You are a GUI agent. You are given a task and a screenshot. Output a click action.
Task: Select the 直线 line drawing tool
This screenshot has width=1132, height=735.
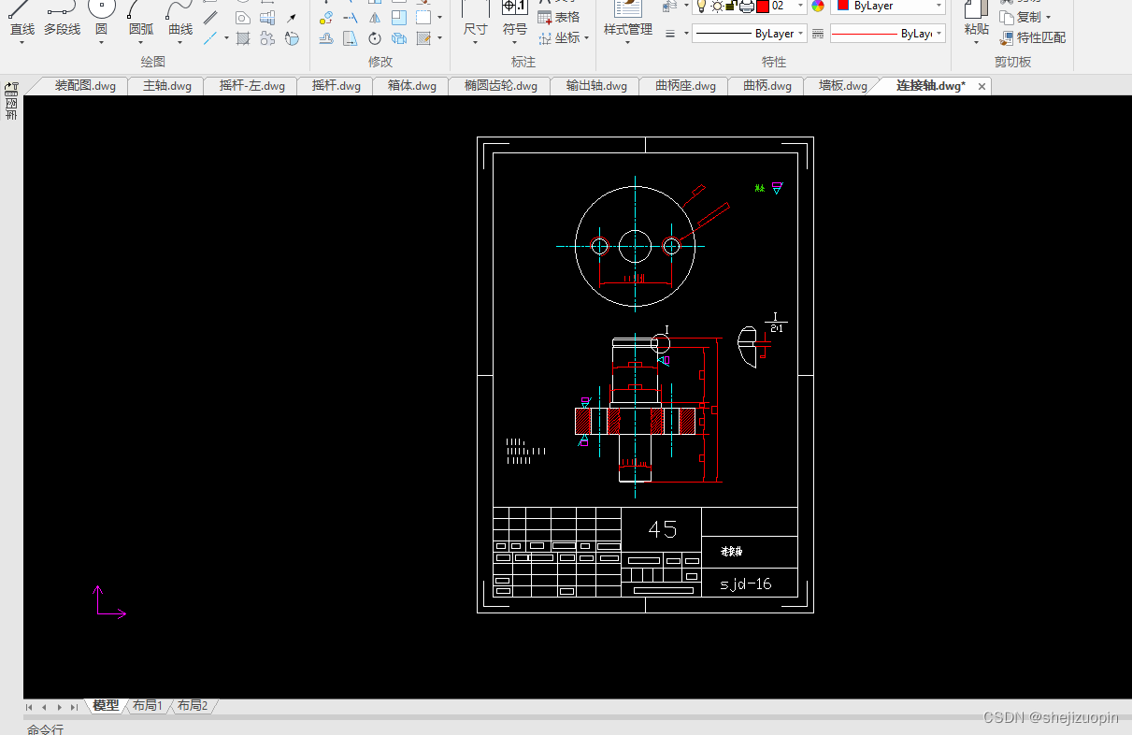click(x=21, y=19)
